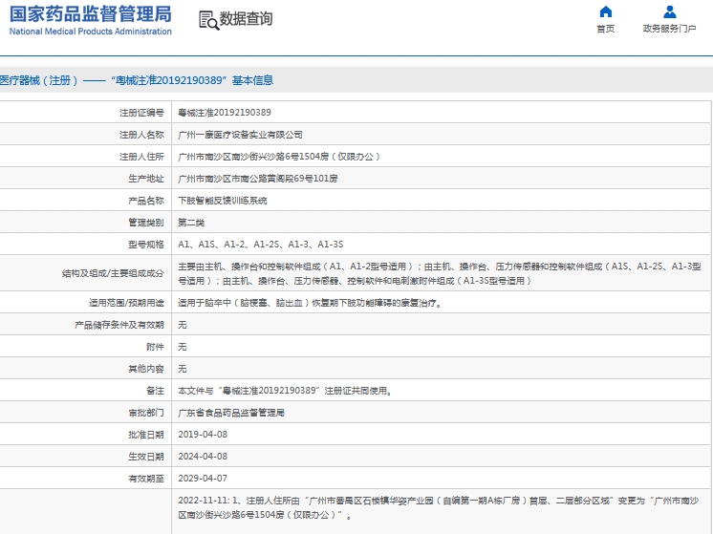Viewport: 713px width, 534px height.
Task: Click model specification A1、A1S、A1-2 value
Action: click(x=260, y=245)
